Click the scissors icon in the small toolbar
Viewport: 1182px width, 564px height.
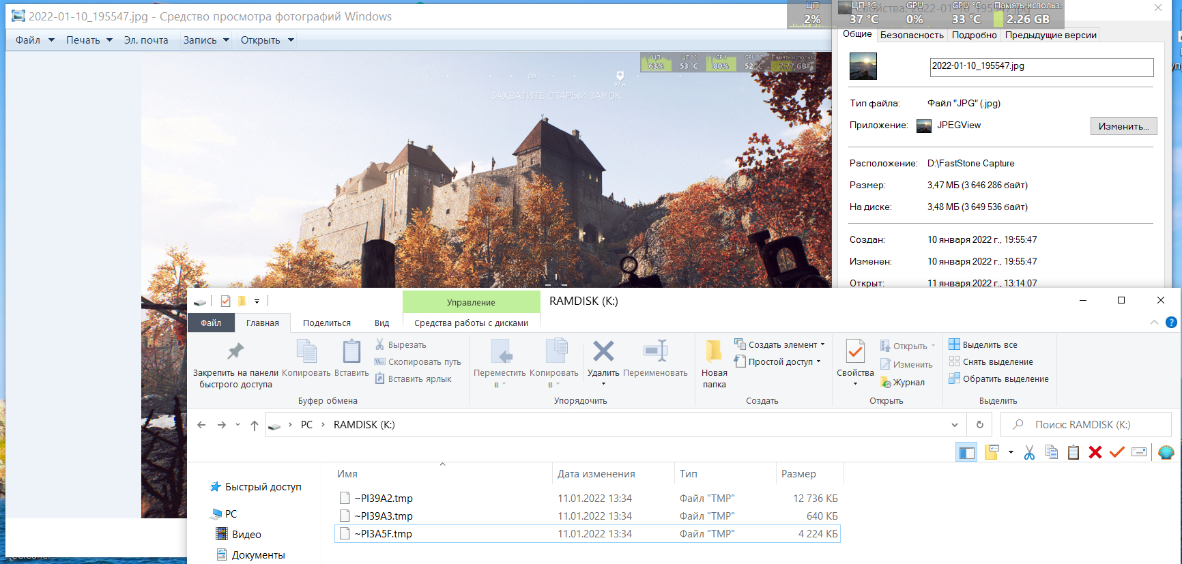tap(1029, 452)
